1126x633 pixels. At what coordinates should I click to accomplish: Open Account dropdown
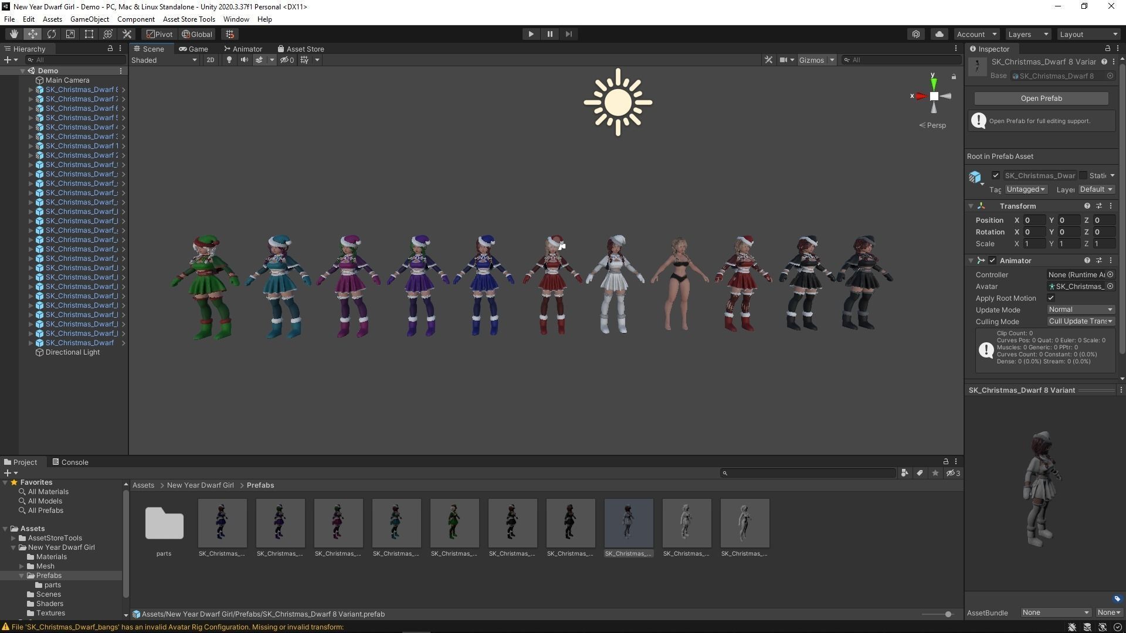(976, 34)
